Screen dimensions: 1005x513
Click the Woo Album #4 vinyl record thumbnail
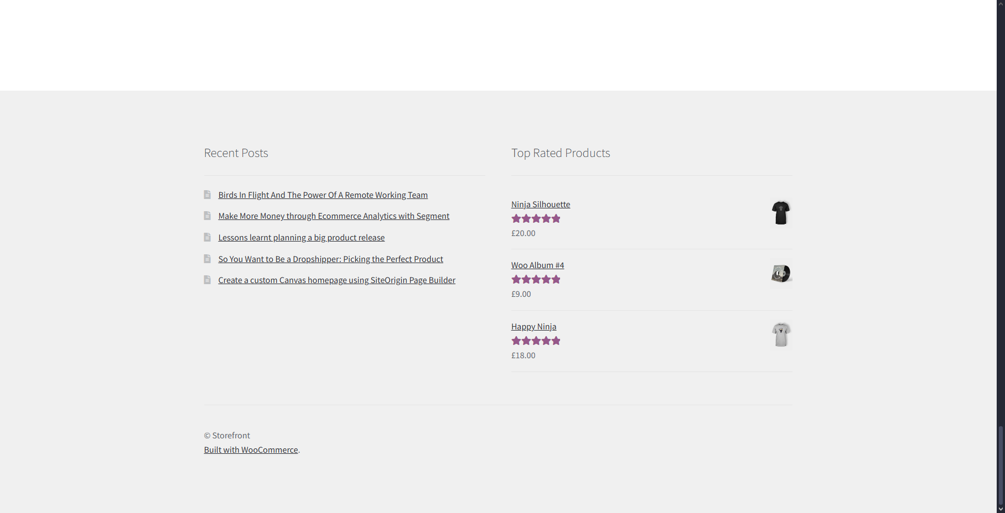click(780, 273)
